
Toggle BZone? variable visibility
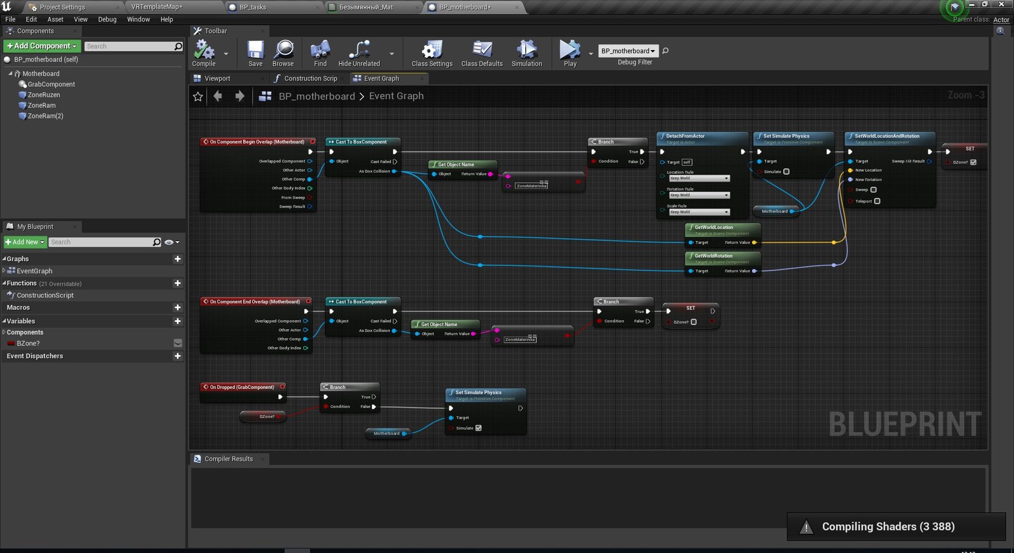coord(177,343)
